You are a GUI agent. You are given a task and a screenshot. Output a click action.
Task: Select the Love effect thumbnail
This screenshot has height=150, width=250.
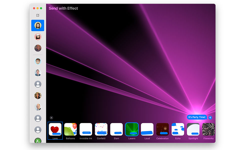[55, 129]
